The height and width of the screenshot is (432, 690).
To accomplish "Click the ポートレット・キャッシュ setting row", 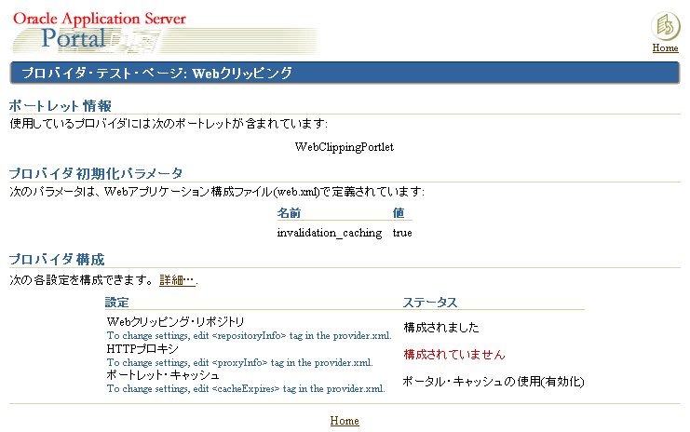I will coord(163,375).
